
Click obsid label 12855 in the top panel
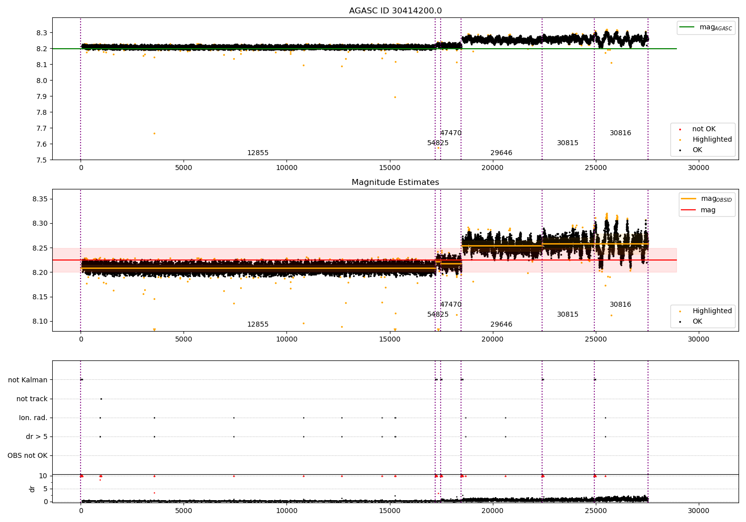point(258,153)
